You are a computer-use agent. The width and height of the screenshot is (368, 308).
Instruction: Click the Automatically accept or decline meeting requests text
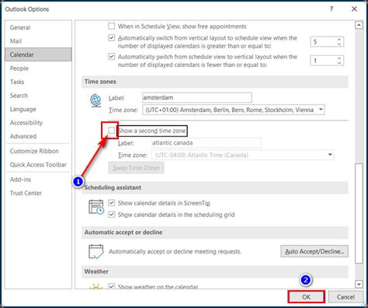pyautogui.click(x=175, y=251)
